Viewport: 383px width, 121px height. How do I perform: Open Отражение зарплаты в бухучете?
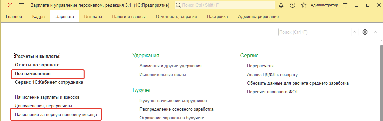172,118
